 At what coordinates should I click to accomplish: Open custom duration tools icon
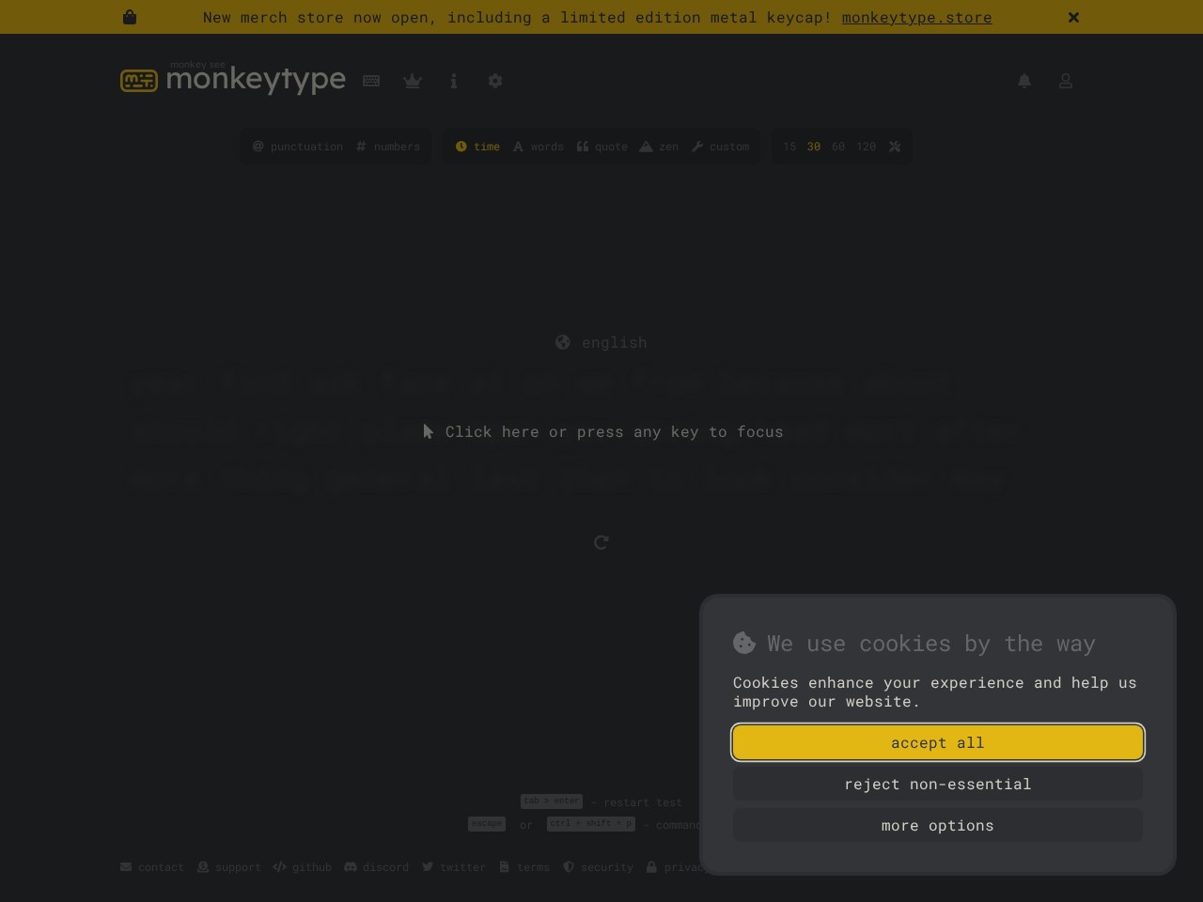[x=895, y=147]
